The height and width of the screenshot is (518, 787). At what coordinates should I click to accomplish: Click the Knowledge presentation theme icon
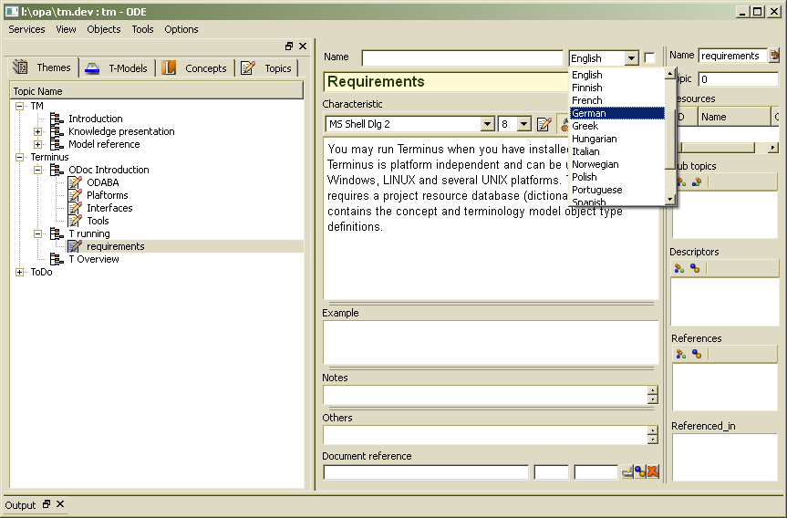pyautogui.click(x=57, y=131)
